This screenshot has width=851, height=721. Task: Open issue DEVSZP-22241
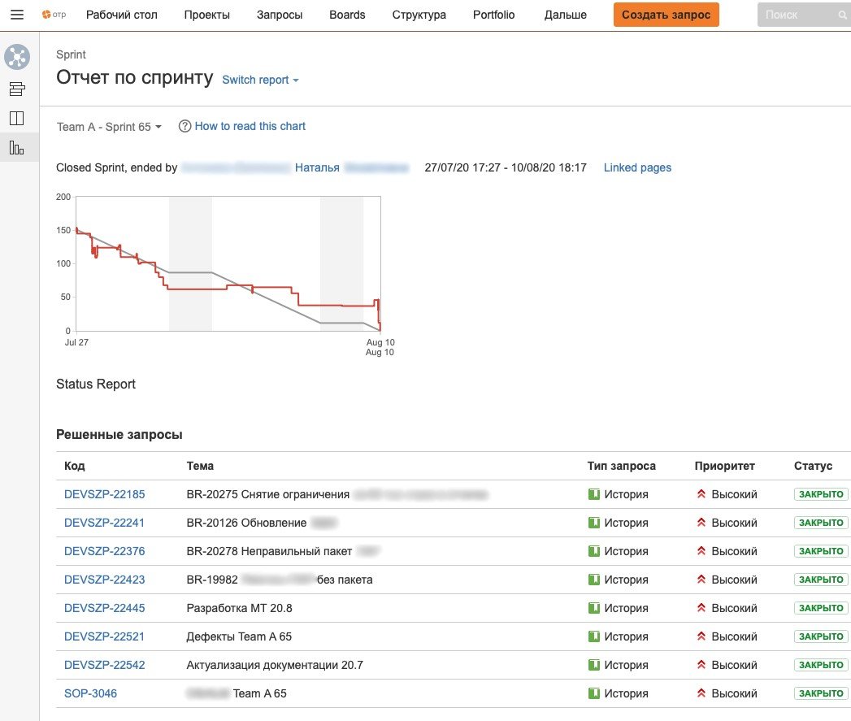[x=104, y=523]
